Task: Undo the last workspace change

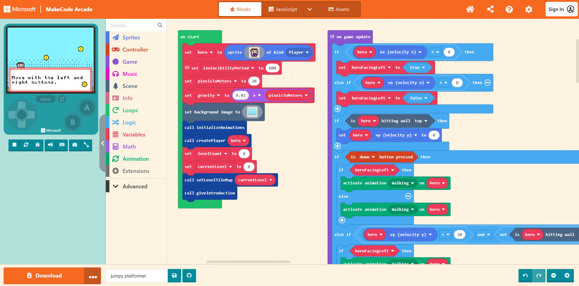Action: click(x=525, y=276)
